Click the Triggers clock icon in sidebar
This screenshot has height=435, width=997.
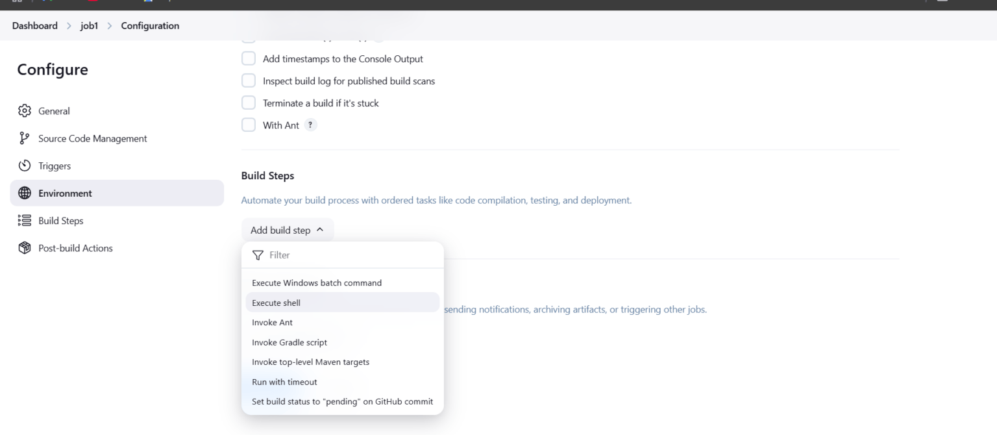(24, 166)
